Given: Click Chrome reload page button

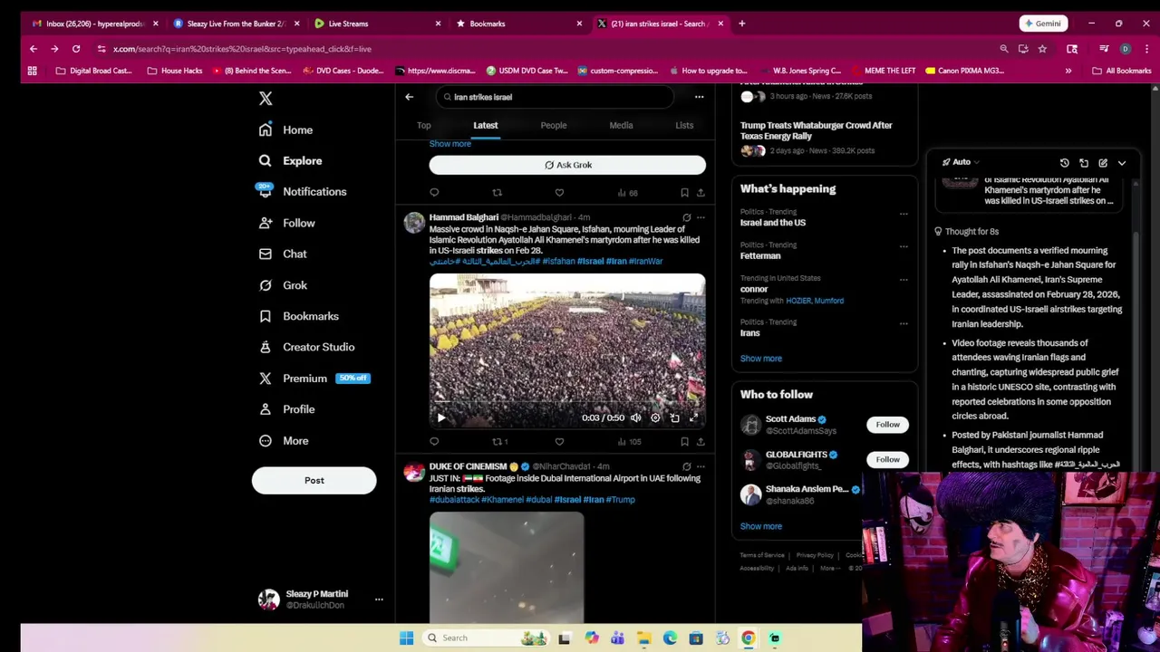Looking at the screenshot, I should click(76, 49).
